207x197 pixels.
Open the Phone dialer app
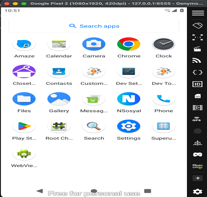click(164, 99)
